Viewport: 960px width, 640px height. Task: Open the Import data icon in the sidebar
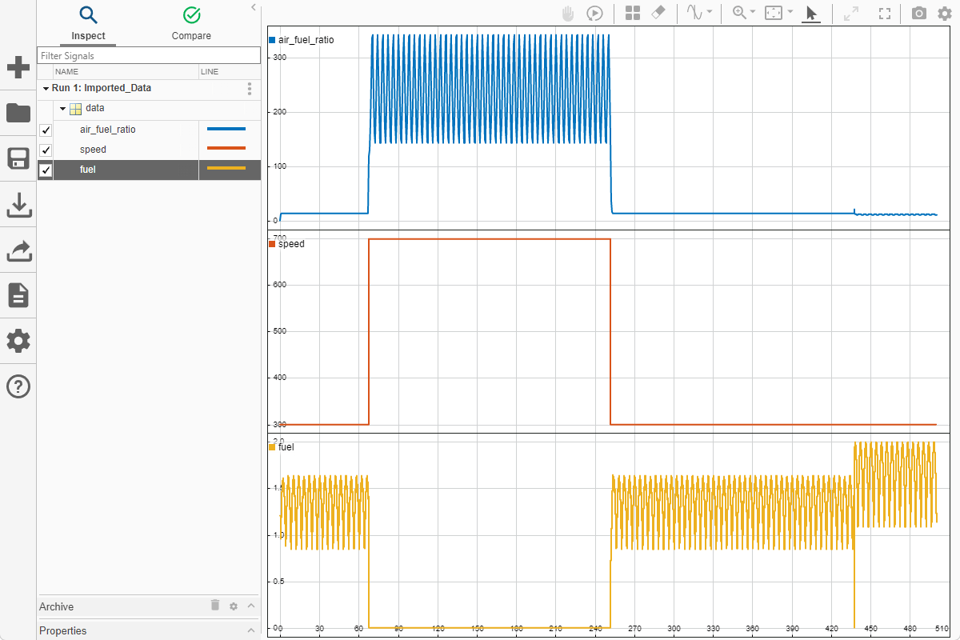tap(18, 205)
